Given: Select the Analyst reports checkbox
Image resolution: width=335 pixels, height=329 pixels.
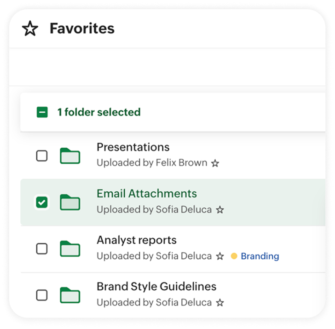Looking at the screenshot, I should click(x=42, y=248).
